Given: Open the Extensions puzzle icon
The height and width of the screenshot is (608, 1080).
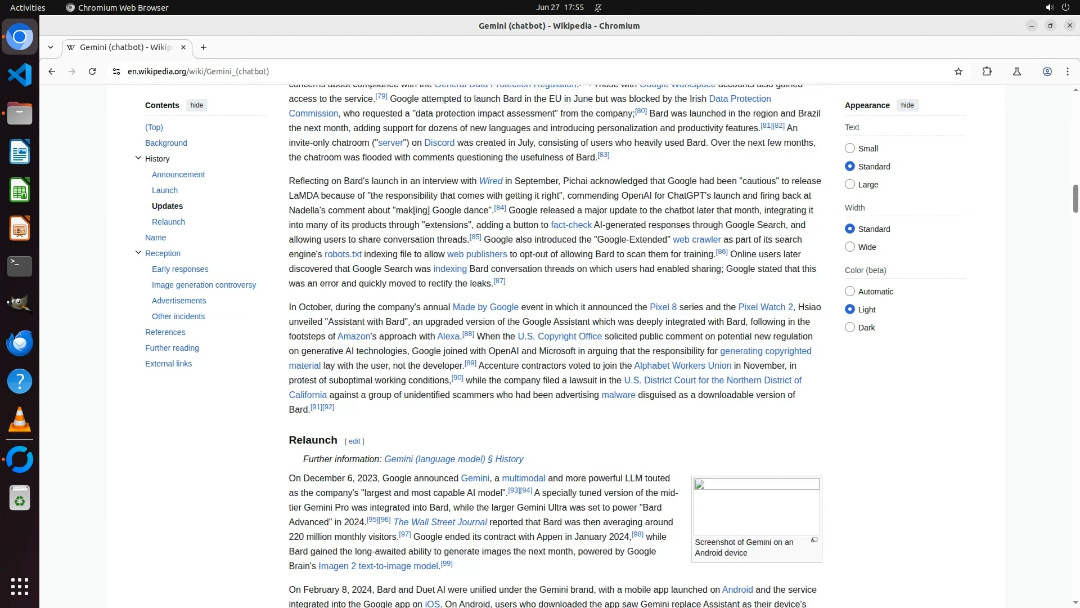Looking at the screenshot, I should click(987, 71).
